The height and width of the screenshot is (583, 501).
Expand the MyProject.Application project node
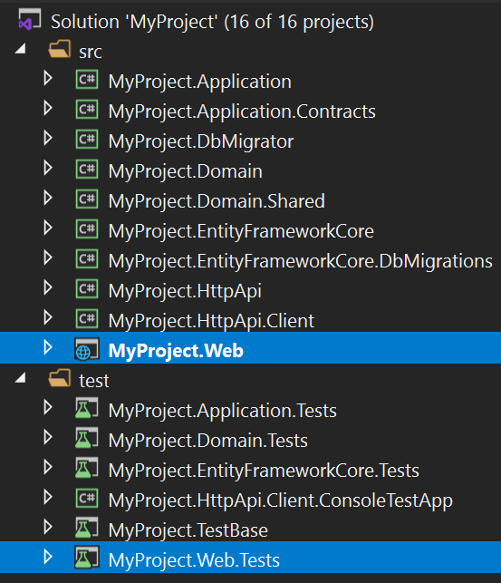[x=48, y=79]
